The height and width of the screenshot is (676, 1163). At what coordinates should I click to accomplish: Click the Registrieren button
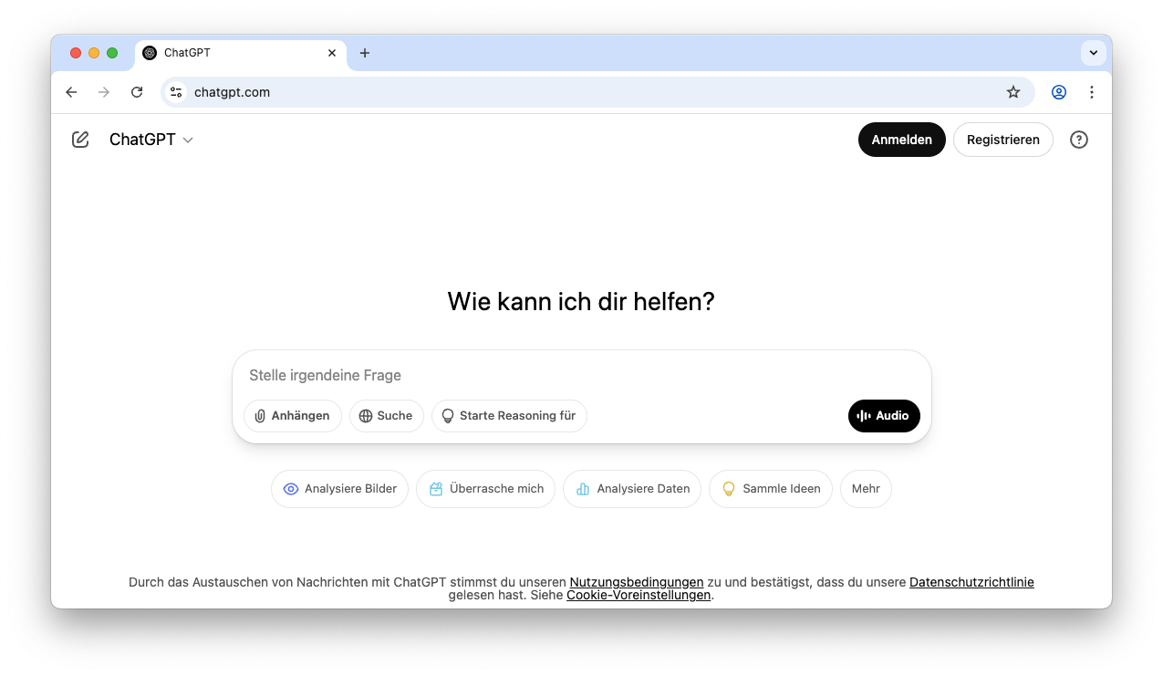[x=1002, y=139]
